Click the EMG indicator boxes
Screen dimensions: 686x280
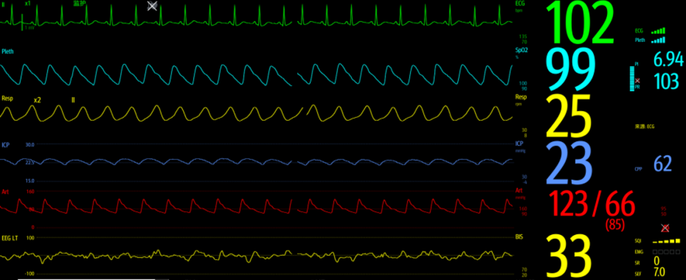pyautogui.click(x=666, y=252)
